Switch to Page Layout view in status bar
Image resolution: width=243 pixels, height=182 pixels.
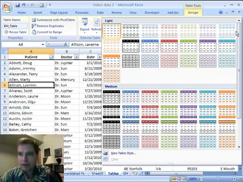pyautogui.click(x=179, y=179)
